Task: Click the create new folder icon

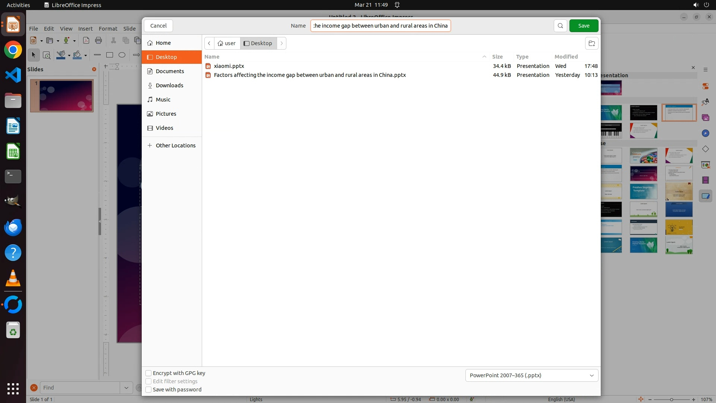Action: tap(591, 43)
